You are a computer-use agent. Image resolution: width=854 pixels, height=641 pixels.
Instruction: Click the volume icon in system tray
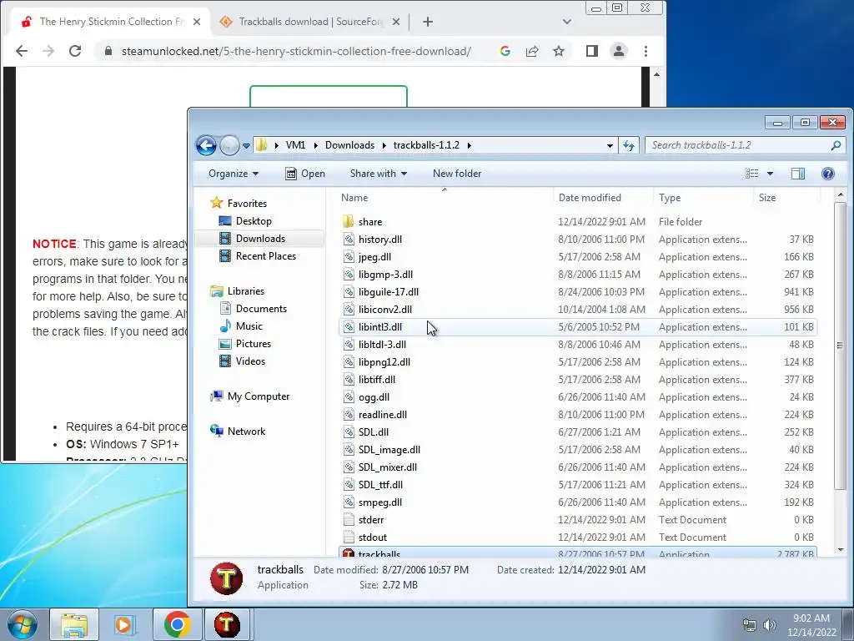pos(770,624)
